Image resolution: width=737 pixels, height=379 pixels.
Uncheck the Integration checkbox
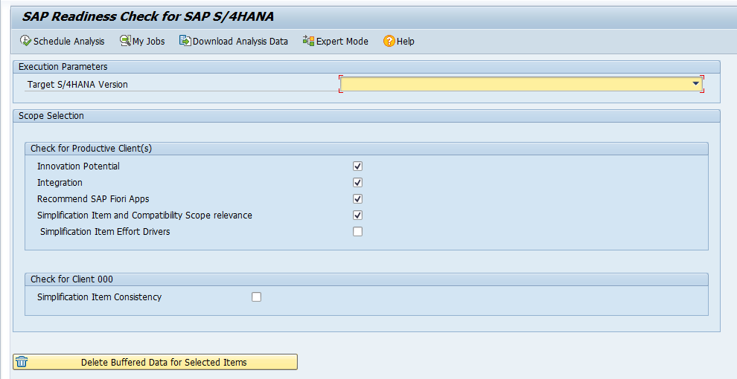pyautogui.click(x=357, y=183)
